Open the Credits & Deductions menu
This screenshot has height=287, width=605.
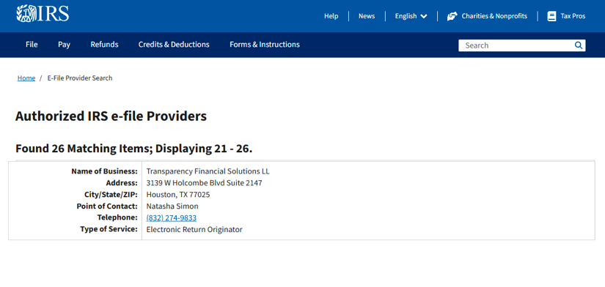coord(174,45)
